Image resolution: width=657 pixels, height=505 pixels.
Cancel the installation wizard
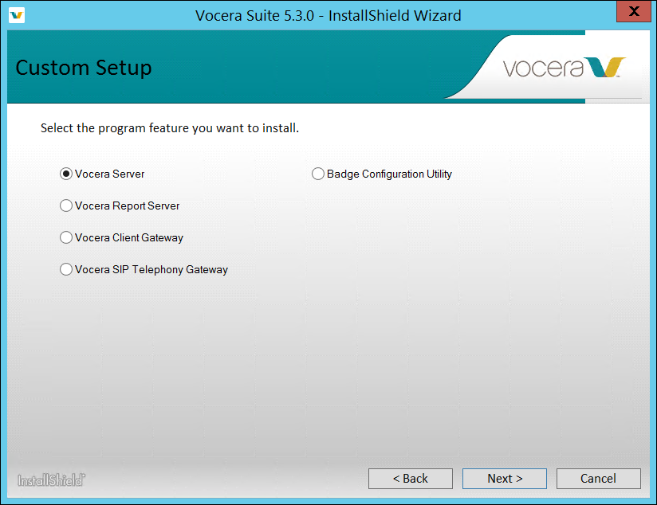[x=598, y=479]
